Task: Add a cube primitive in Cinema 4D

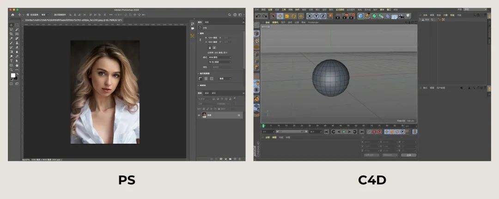Action: [x=360, y=16]
